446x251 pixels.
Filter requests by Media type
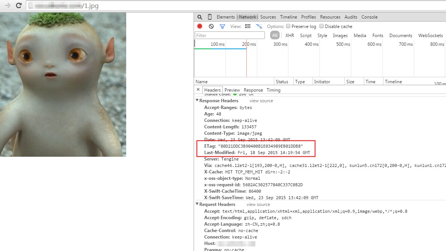[360, 35]
